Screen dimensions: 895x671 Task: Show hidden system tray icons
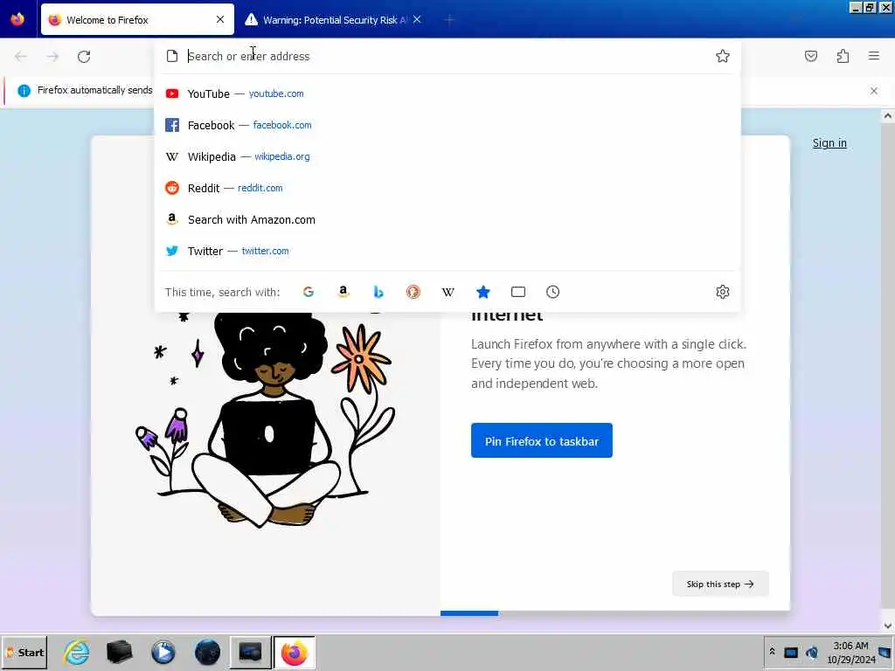(x=772, y=652)
